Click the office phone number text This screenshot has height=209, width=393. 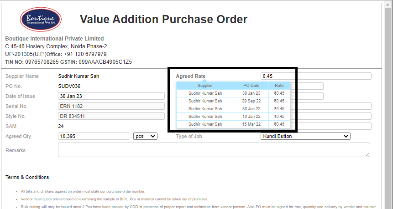click(x=85, y=54)
